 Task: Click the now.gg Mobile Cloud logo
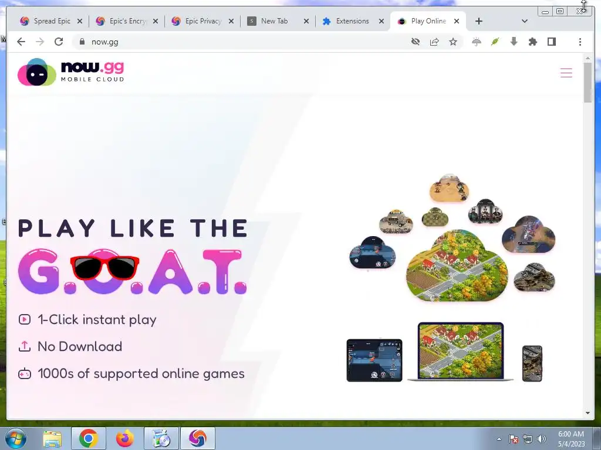pos(71,72)
